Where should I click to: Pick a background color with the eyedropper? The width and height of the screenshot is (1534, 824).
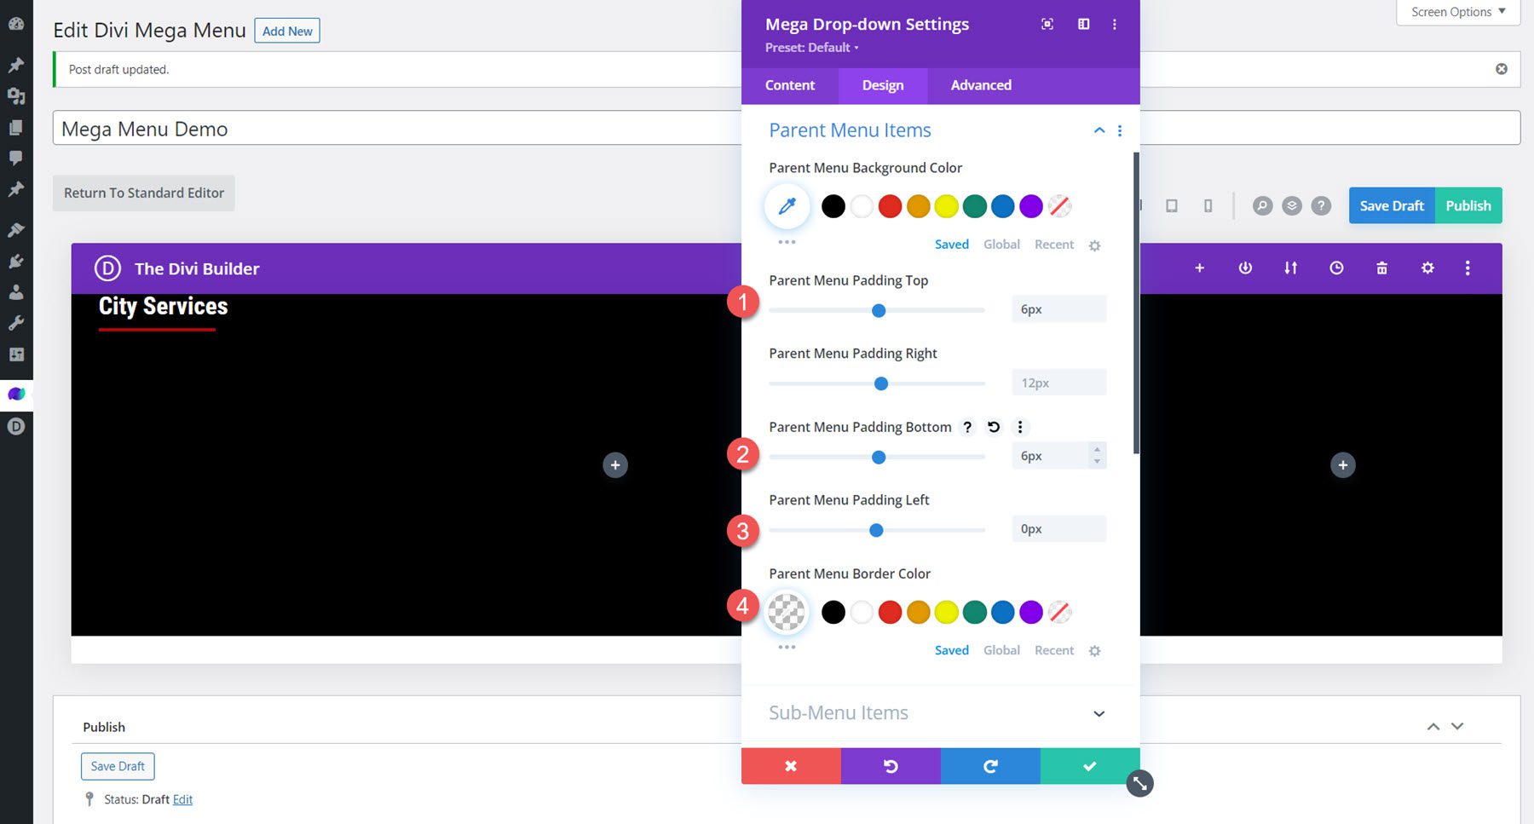coord(786,205)
